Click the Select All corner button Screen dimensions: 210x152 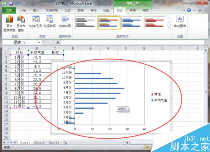coord(6,48)
